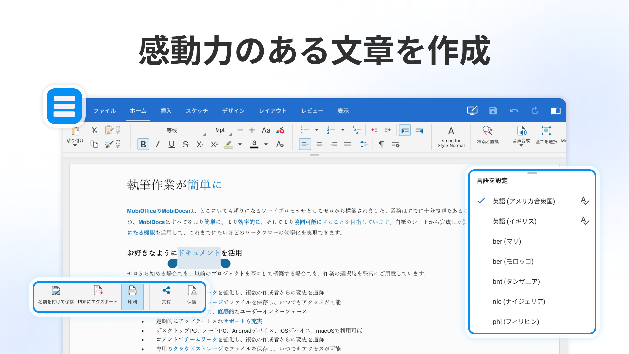
Task: Toggle Subscript formatting
Action: [200, 144]
